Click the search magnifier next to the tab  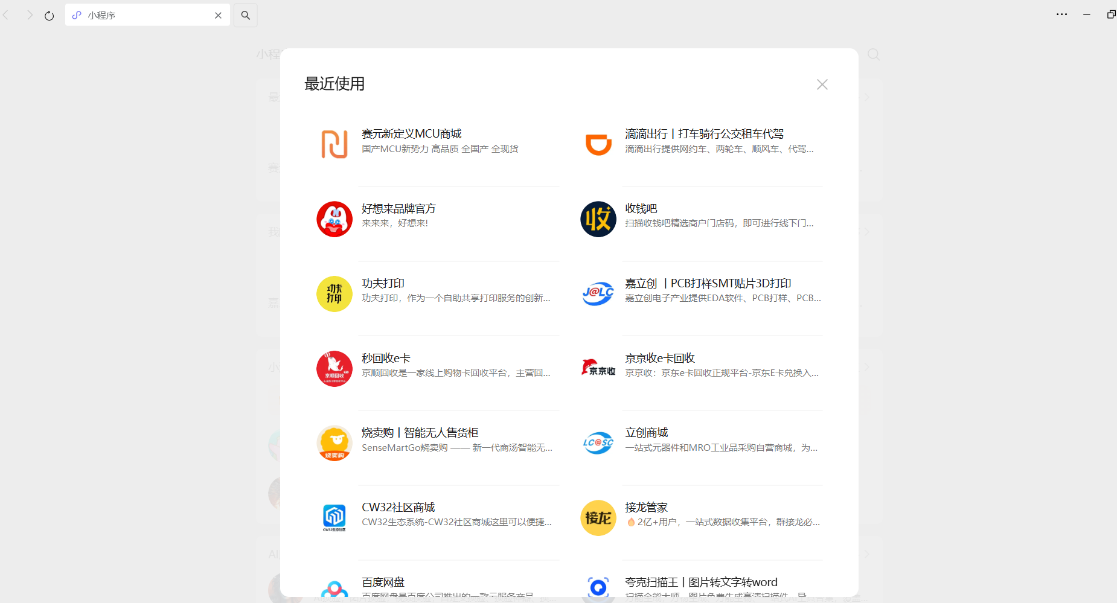(246, 15)
